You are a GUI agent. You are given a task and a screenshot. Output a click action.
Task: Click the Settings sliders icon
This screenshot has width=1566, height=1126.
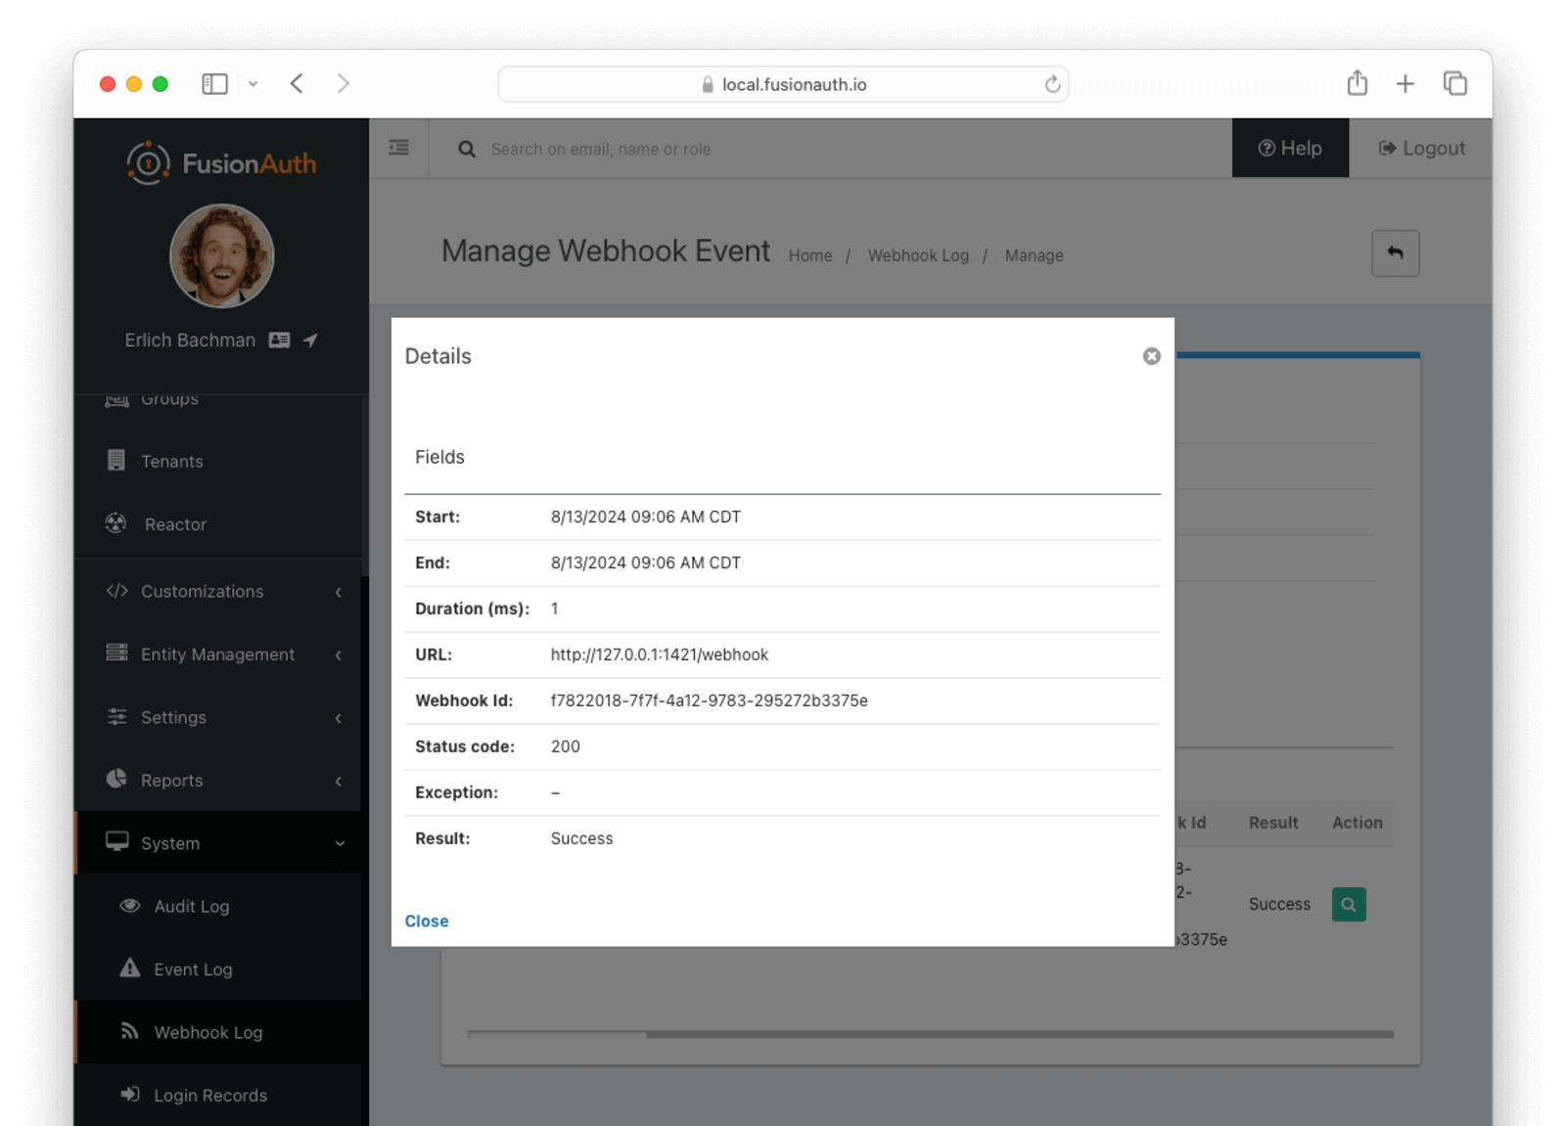point(116,716)
